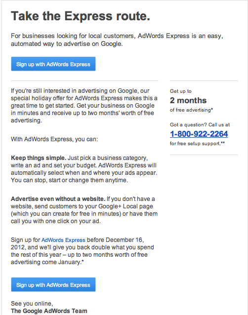Select the 2 months offer text
This screenshot has height=315, width=248.
click(188, 100)
